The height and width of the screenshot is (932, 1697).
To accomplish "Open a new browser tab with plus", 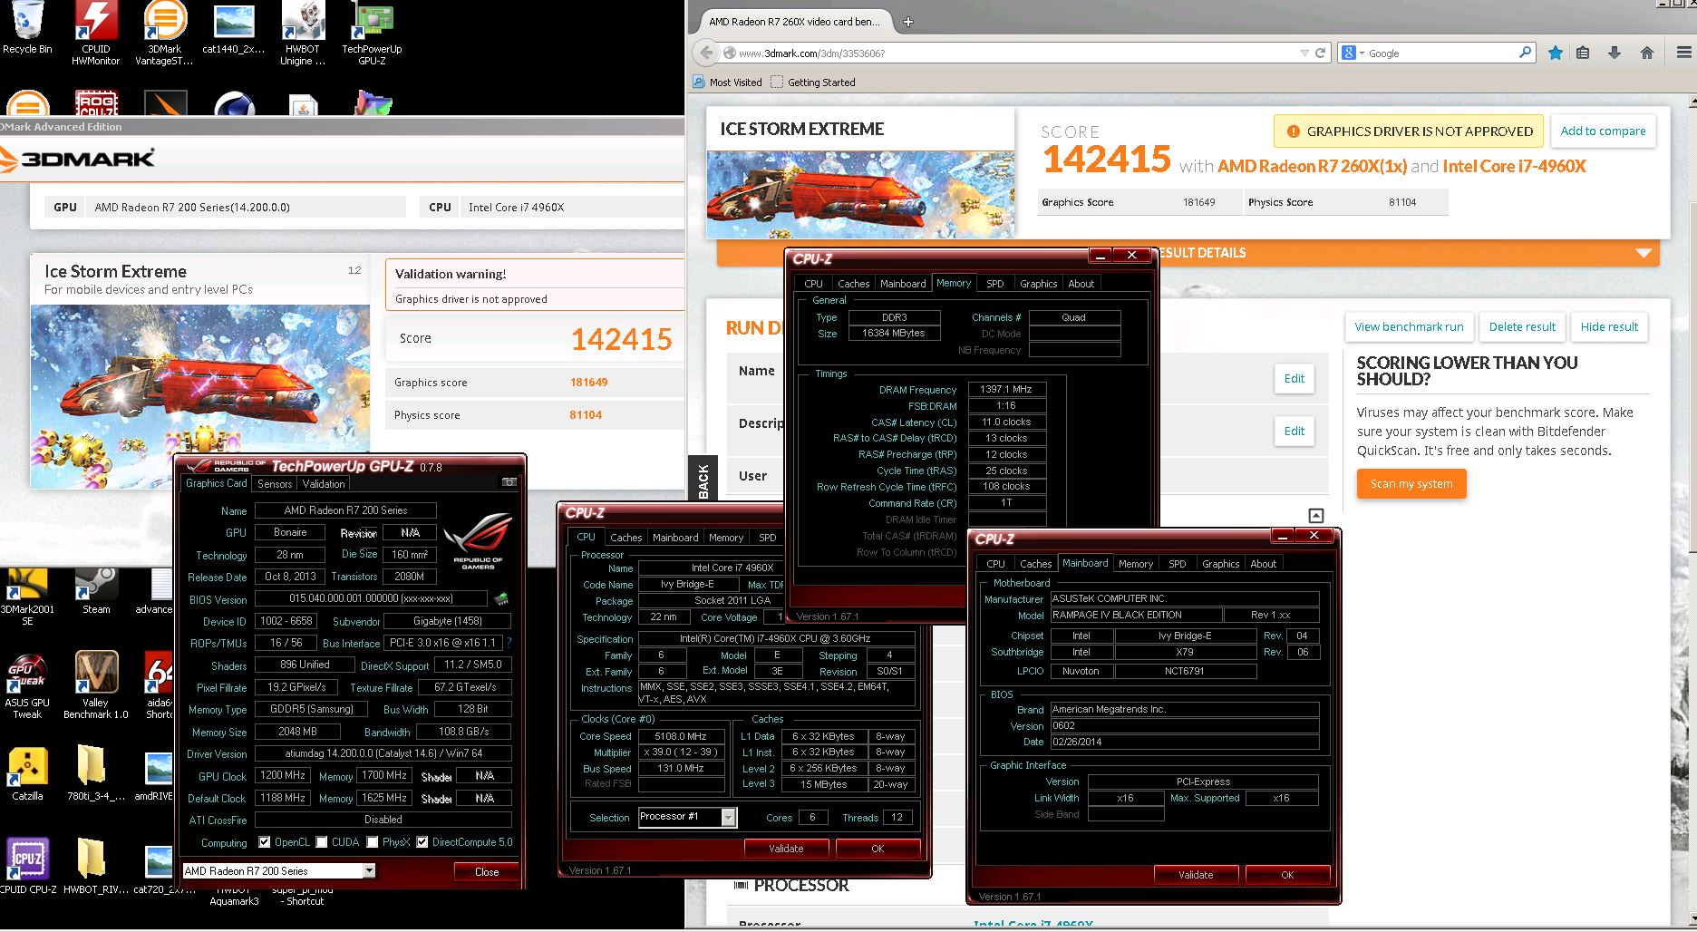I will tap(908, 22).
